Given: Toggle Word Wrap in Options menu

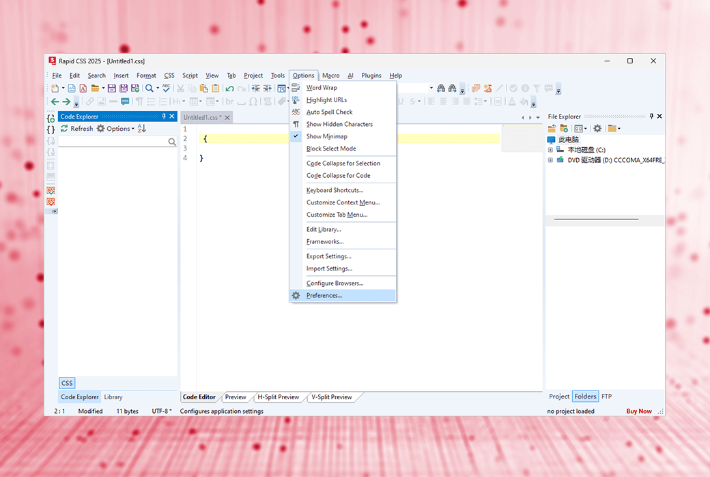Looking at the screenshot, I should coord(343,88).
